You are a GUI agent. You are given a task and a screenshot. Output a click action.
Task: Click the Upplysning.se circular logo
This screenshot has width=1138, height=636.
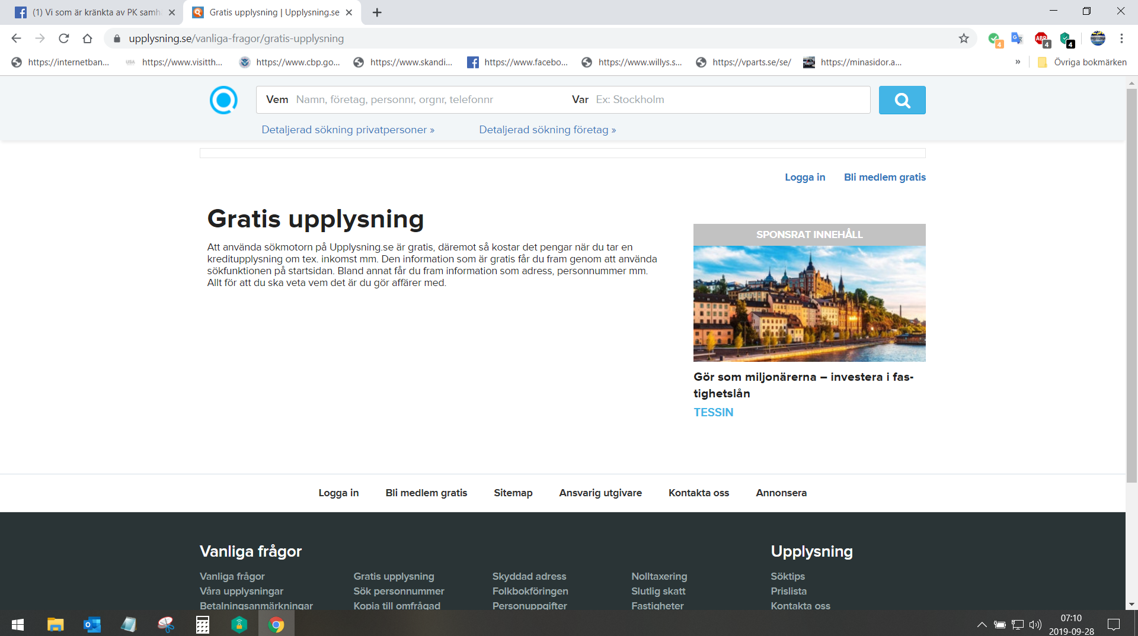click(x=223, y=100)
